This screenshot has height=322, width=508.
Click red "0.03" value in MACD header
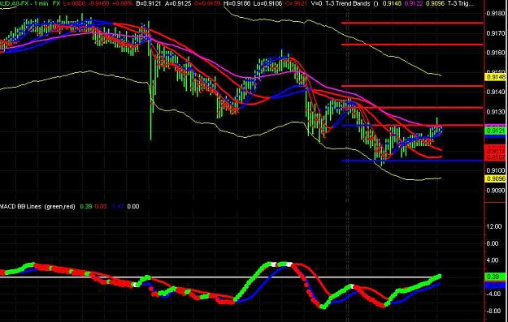101,206
